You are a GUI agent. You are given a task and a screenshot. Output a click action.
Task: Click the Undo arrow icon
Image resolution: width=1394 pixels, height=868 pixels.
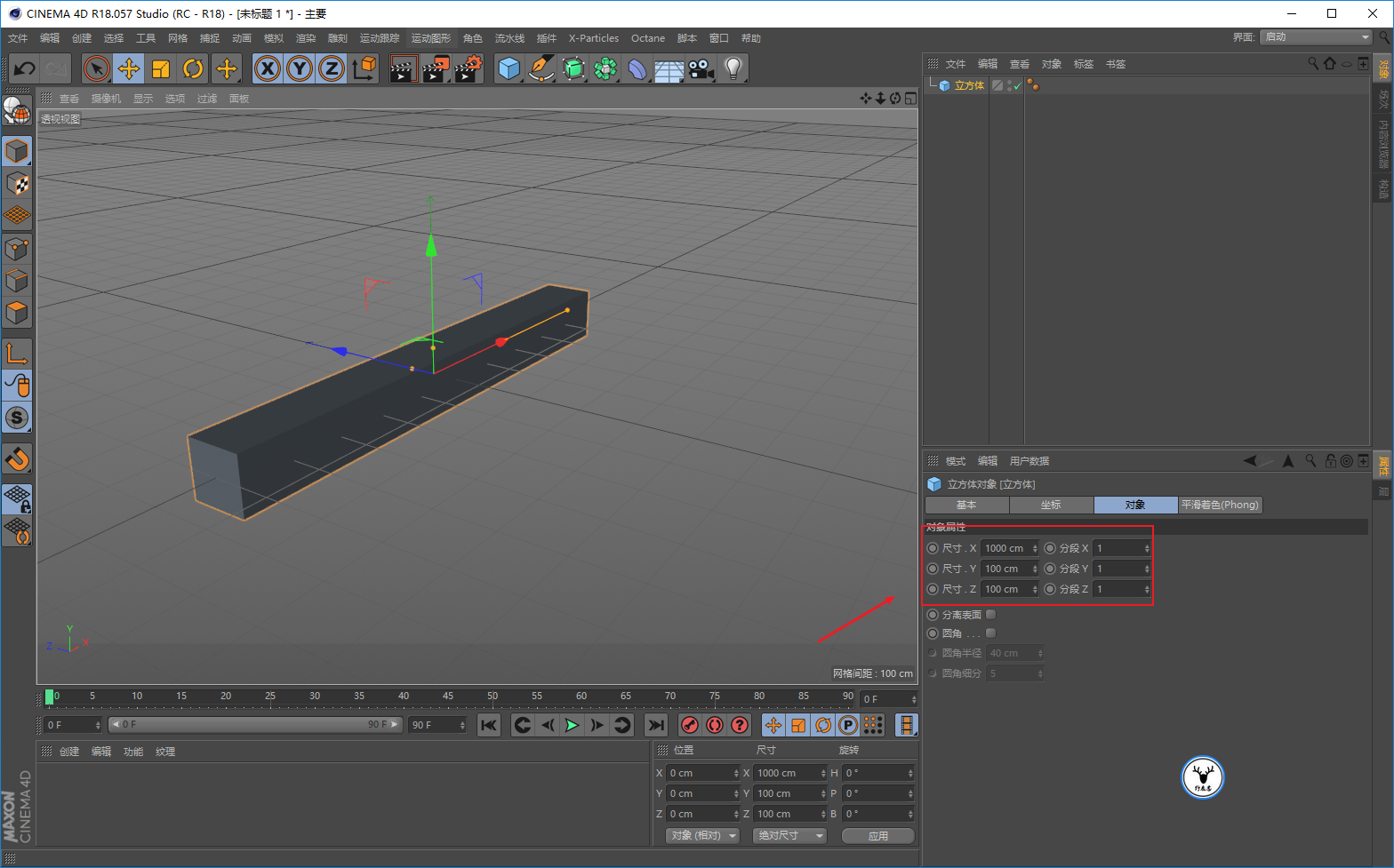coord(24,68)
